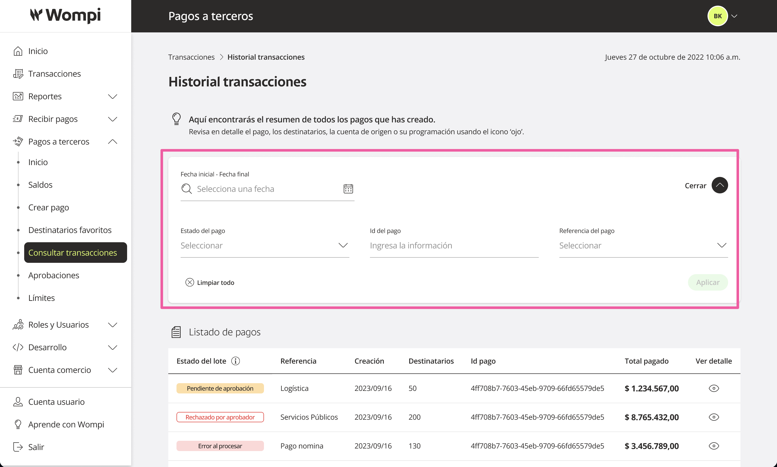Expand the Reportes menu chevron
The image size is (777, 467).
click(113, 96)
